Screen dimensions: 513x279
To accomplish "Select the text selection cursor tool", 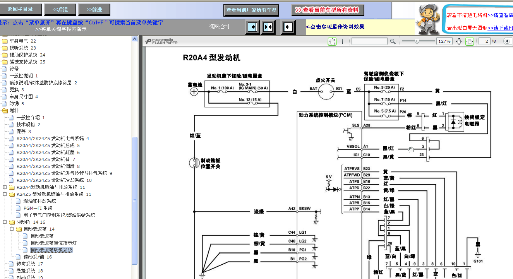I will pyautogui.click(x=343, y=41).
